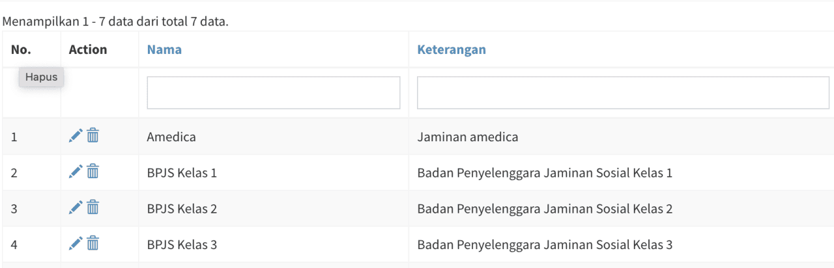
Task: Click Badan Penyelenggara Jaminan Sosial Kelas 3 cell
Action: (545, 245)
